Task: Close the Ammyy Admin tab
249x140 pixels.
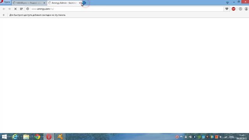Action: pyautogui.click(x=80, y=3)
